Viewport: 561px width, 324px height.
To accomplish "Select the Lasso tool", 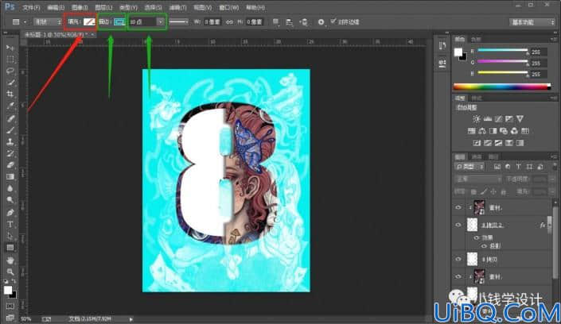I will (10, 71).
